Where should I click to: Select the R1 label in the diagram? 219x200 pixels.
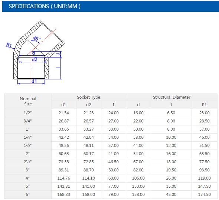(x=9, y=45)
